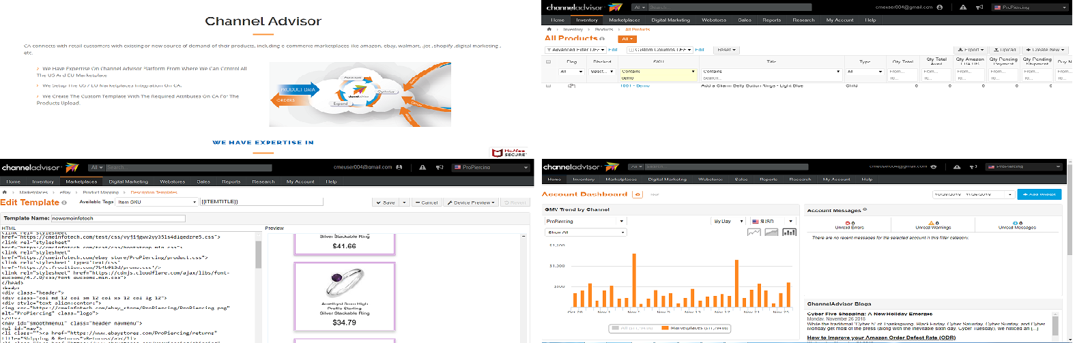Click Export button in All Products window
The width and height of the screenshot is (1090, 343).
(971, 50)
